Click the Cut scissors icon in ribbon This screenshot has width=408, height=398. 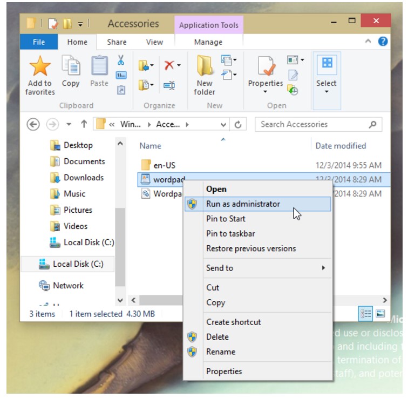[121, 60]
